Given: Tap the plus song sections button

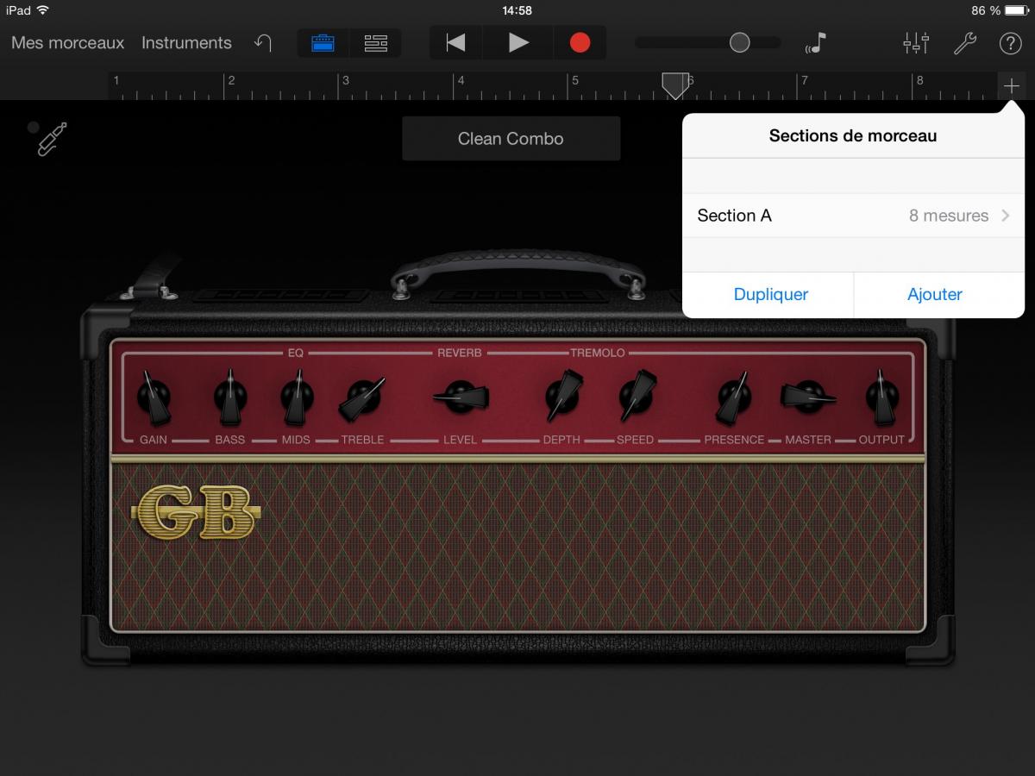Looking at the screenshot, I should tap(1011, 85).
